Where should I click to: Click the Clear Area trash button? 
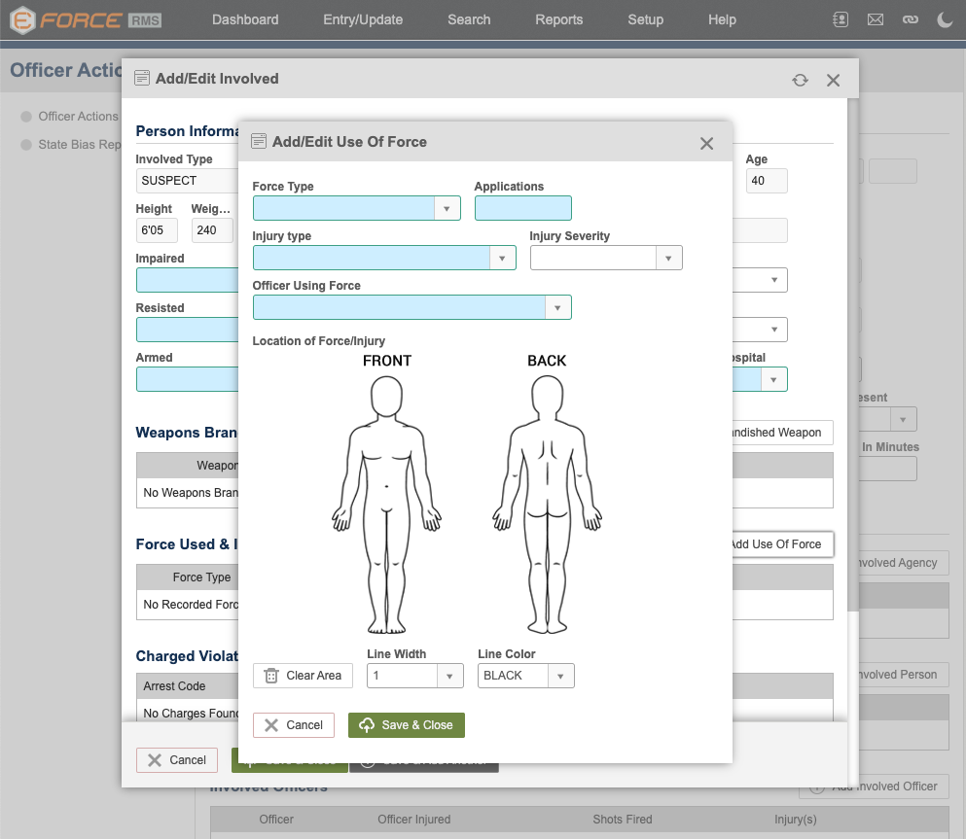[303, 676]
